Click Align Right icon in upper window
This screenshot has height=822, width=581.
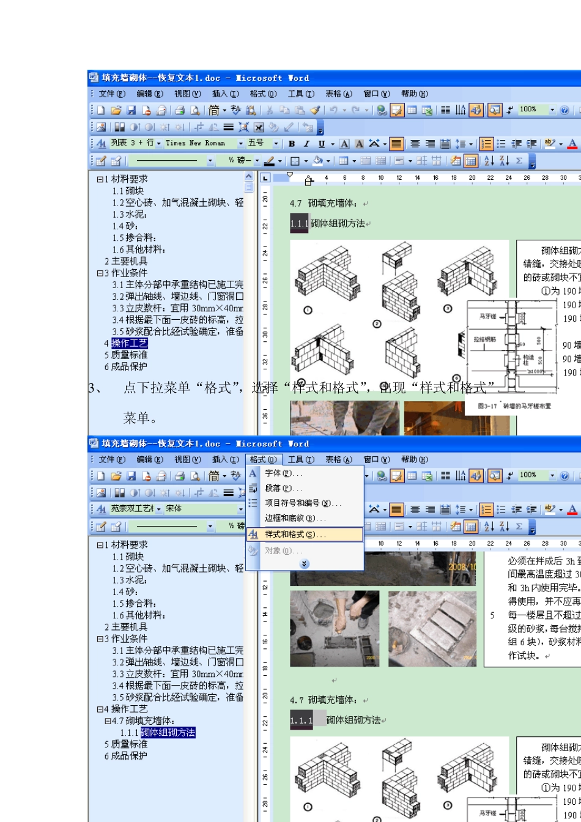[x=430, y=144]
